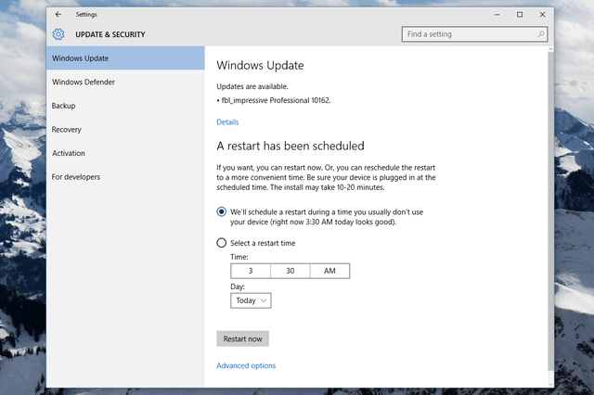Image resolution: width=594 pixels, height=395 pixels.
Task: Click the 'Windows Update' page heading
Action: click(260, 66)
